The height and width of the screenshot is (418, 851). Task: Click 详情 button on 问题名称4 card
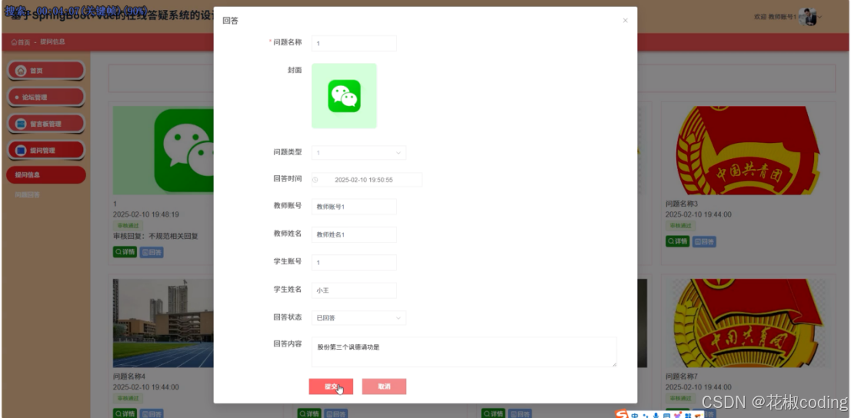[x=125, y=413]
